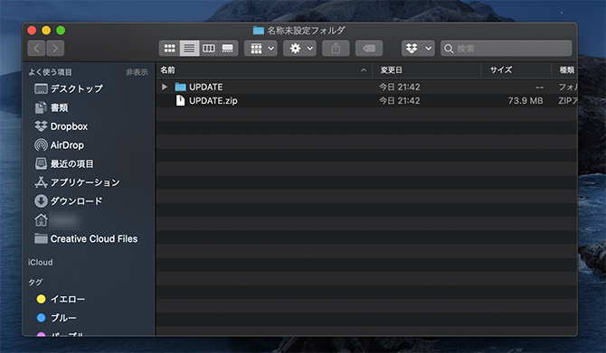Sort by the 名前 column header
The width and height of the screenshot is (606, 353).
(167, 70)
